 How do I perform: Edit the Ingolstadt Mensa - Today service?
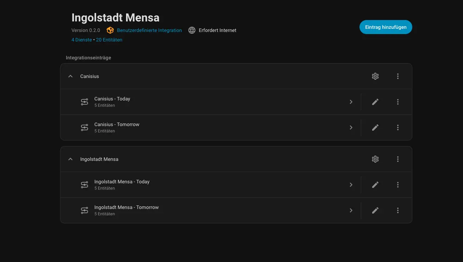pos(375,184)
